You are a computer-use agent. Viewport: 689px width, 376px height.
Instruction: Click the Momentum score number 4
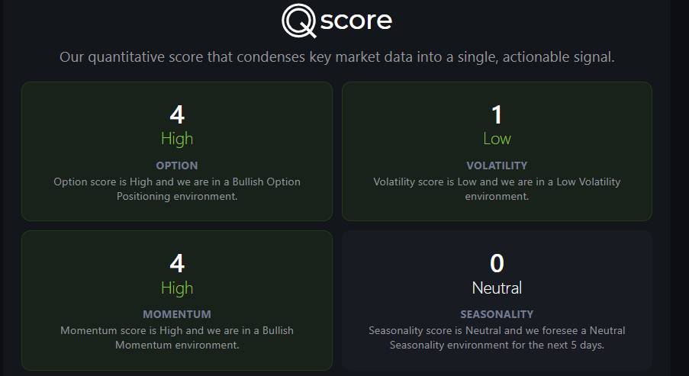(x=177, y=264)
